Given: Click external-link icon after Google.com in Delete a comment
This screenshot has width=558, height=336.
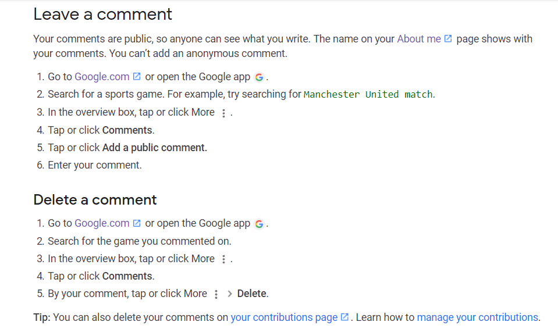Looking at the screenshot, I should (x=137, y=223).
